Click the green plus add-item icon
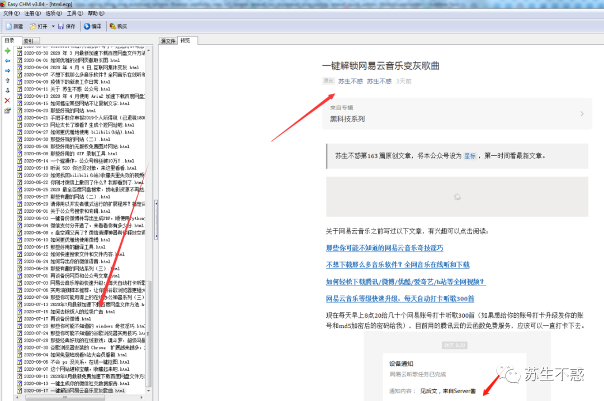 (x=7, y=51)
